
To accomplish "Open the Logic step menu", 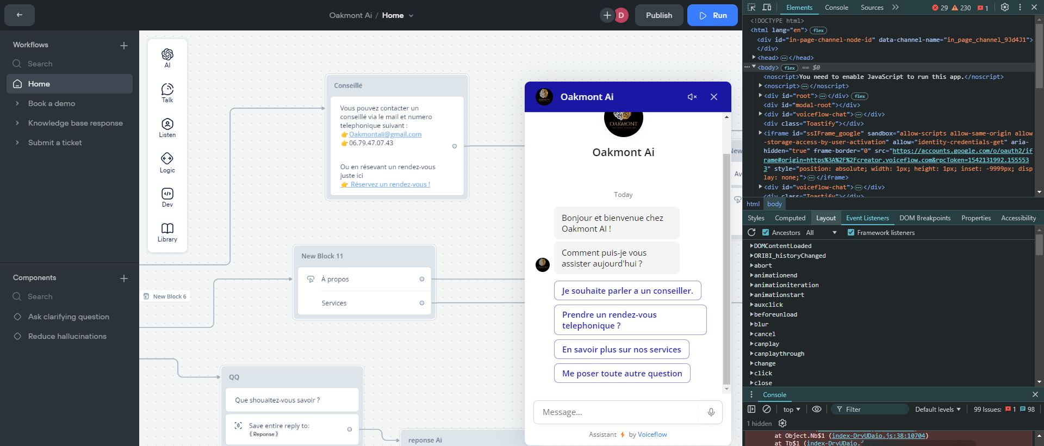I will click(167, 163).
